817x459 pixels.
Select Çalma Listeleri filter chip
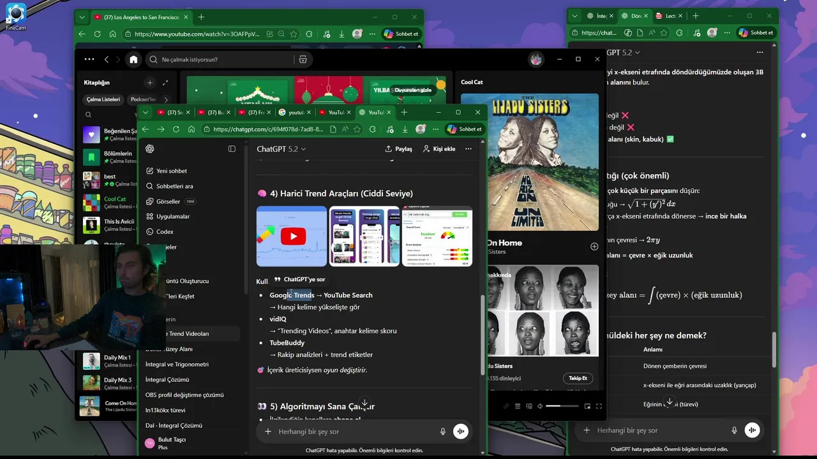[x=103, y=99]
